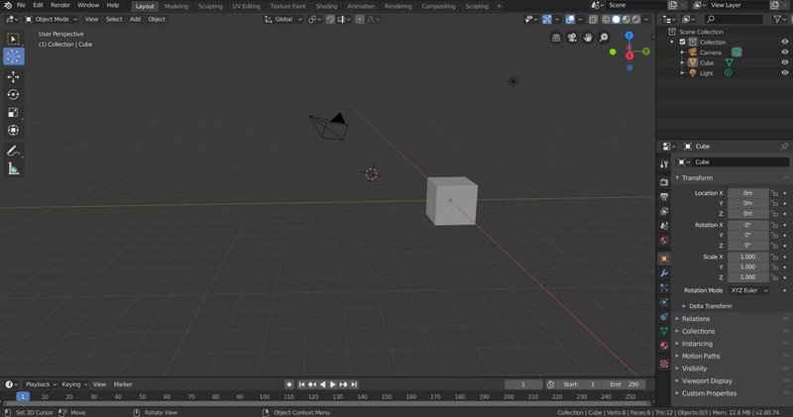Open the Playback dropdown in timeline

coord(41,384)
